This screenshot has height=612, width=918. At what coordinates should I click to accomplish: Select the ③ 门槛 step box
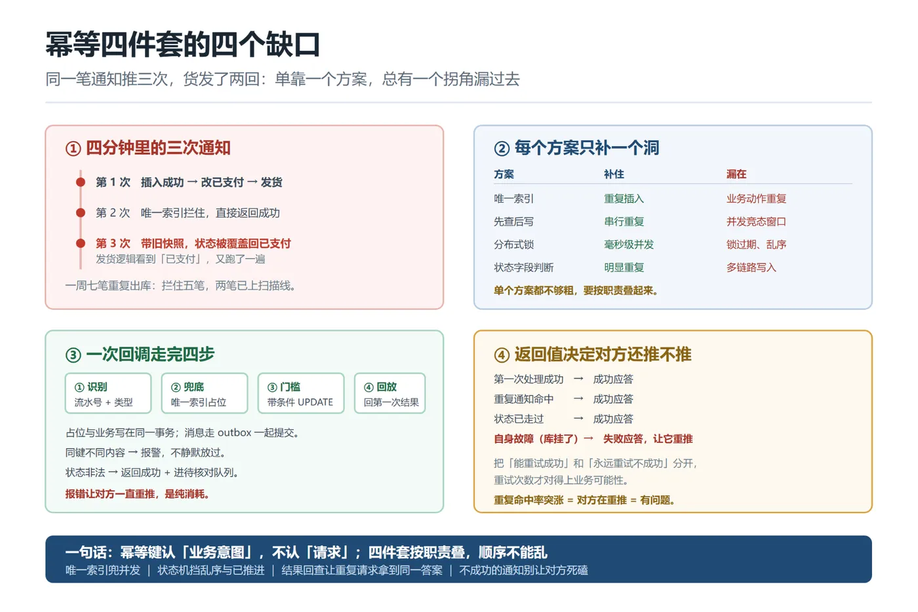(301, 393)
